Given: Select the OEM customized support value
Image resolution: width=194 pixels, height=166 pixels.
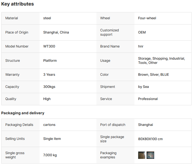Looking at the screenshot, I should tap(142, 32).
